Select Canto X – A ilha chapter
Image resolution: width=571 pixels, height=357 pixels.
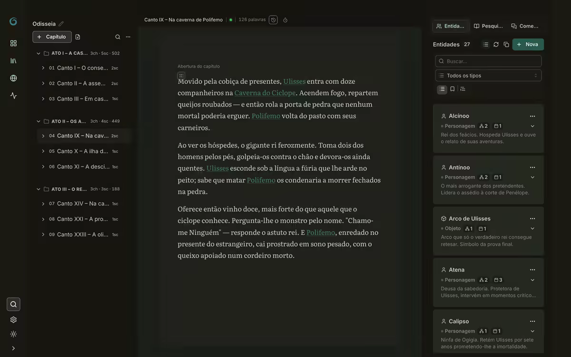84,151
